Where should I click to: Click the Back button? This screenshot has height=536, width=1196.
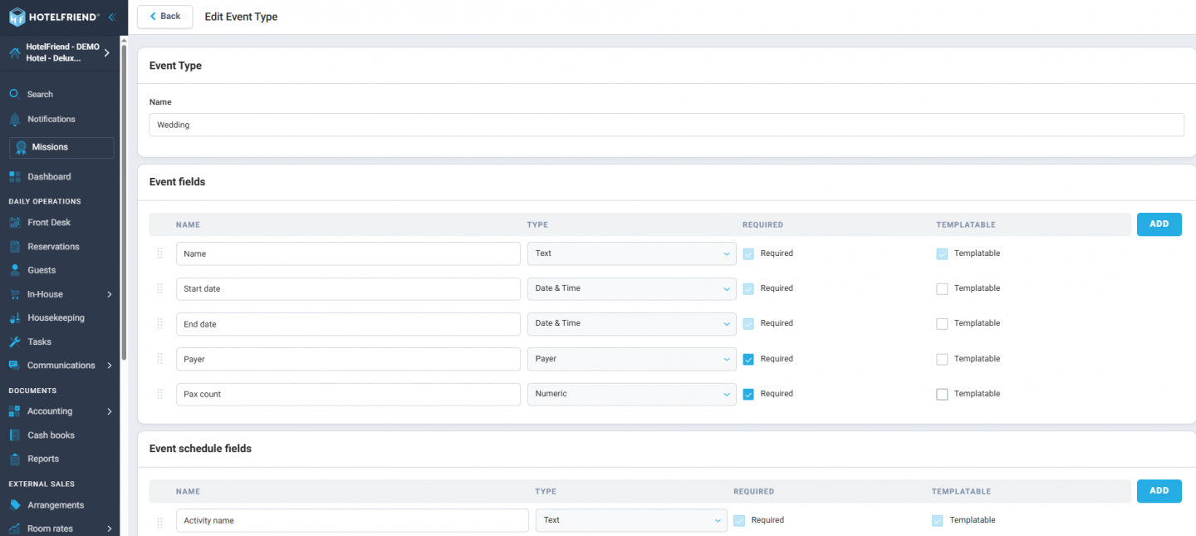tap(164, 17)
